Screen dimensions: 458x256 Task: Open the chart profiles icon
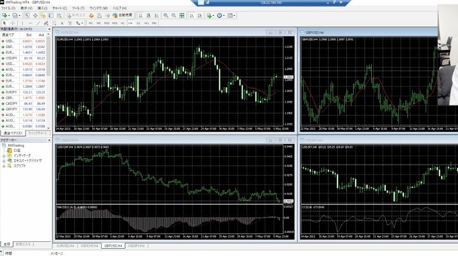15,15
